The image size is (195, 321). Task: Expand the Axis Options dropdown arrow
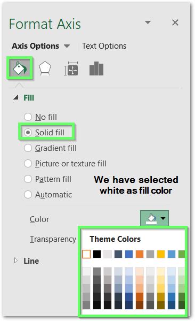click(67, 46)
